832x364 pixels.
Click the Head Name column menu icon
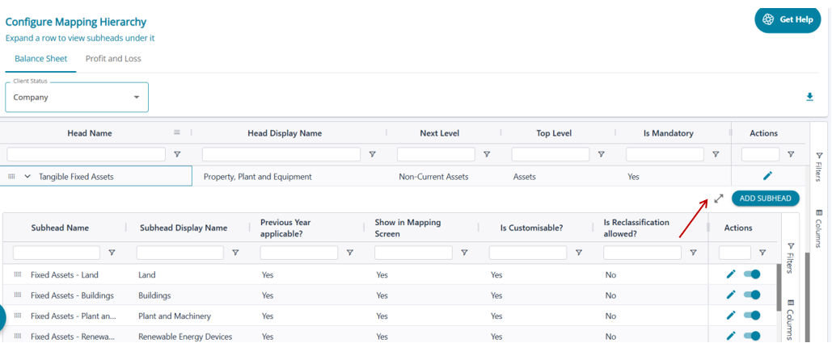tap(177, 133)
